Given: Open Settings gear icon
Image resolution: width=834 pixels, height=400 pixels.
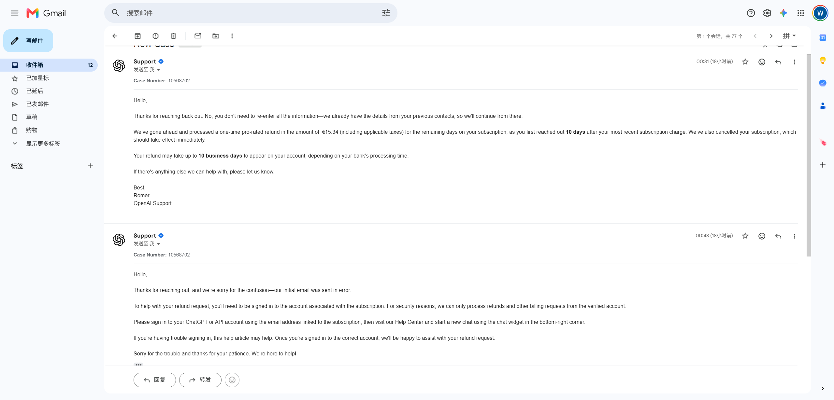Looking at the screenshot, I should pyautogui.click(x=767, y=13).
